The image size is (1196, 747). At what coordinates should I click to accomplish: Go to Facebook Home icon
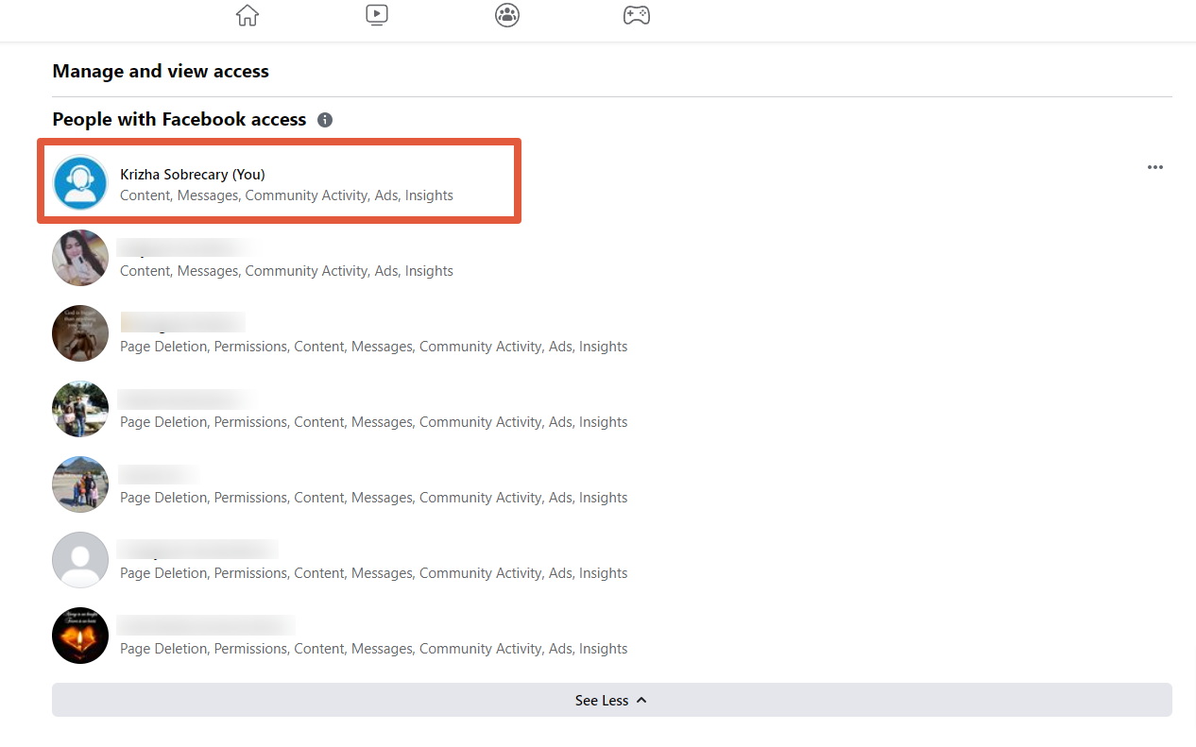[x=248, y=15]
